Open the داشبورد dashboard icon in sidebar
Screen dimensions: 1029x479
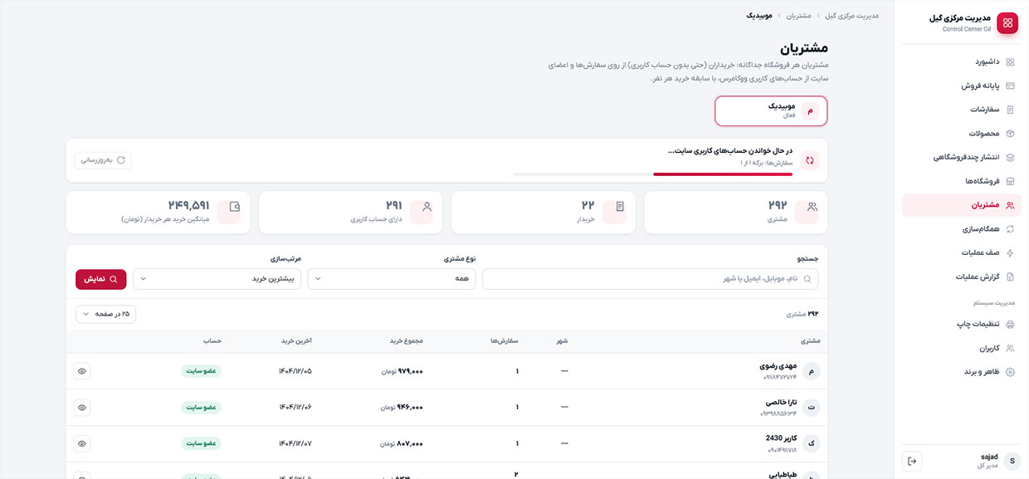tap(1010, 61)
